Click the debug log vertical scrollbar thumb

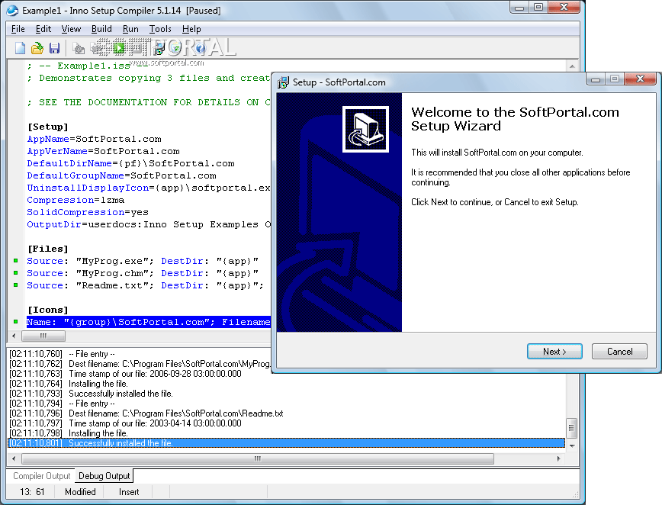pyautogui.click(x=572, y=428)
